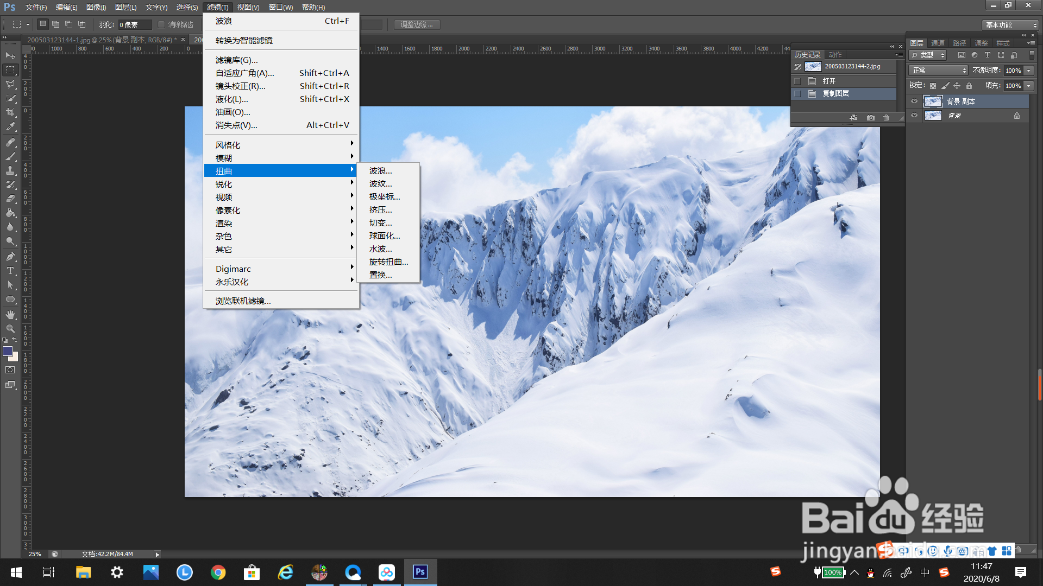Toggle visibility of the 背景 layer
Image resolution: width=1043 pixels, height=586 pixels.
(914, 116)
